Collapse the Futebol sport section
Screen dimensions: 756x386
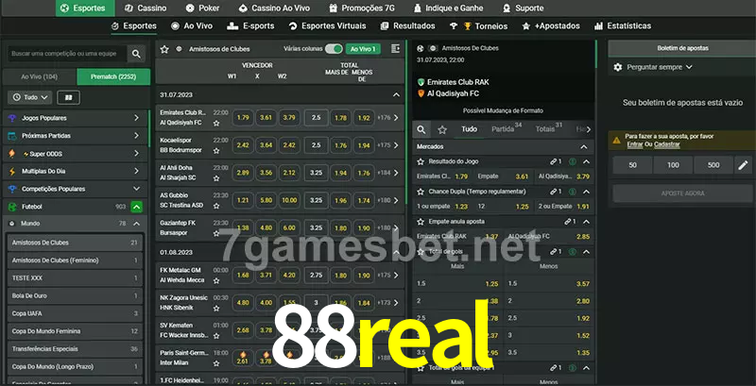[x=137, y=206]
